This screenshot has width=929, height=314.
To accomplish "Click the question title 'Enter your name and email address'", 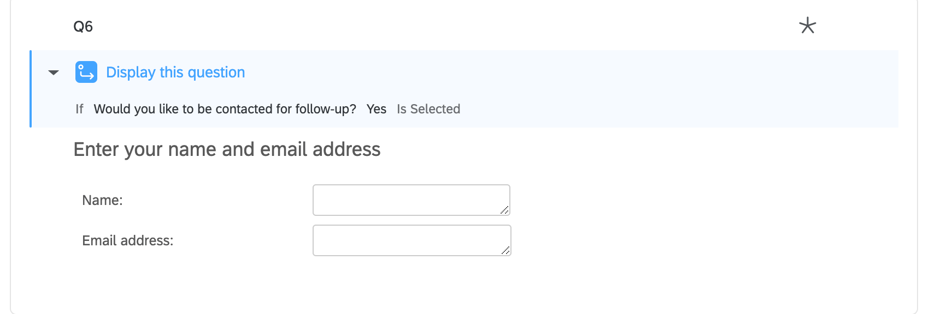I will click(227, 148).
